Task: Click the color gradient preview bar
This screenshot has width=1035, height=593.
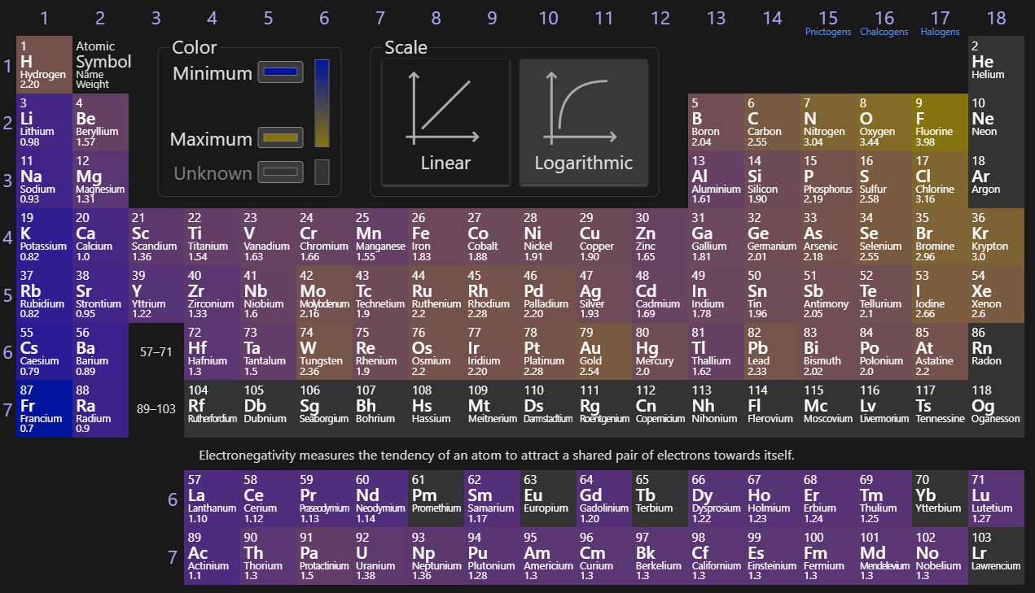Action: (322, 103)
